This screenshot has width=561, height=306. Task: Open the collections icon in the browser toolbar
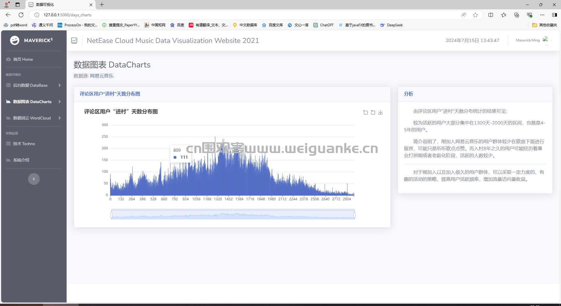click(517, 15)
